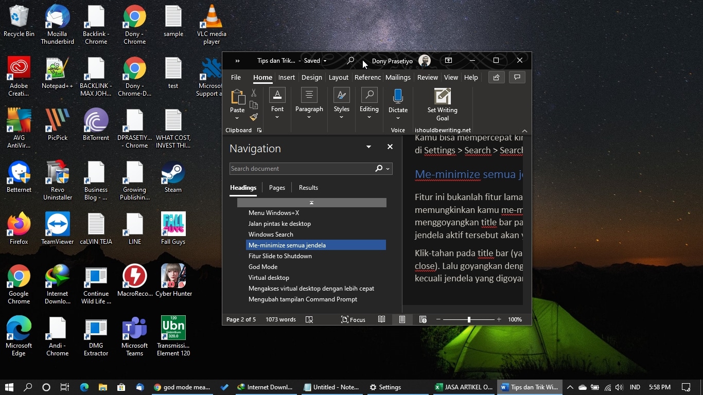Click the search magnifier in Word title bar
703x395 pixels.
point(350,61)
